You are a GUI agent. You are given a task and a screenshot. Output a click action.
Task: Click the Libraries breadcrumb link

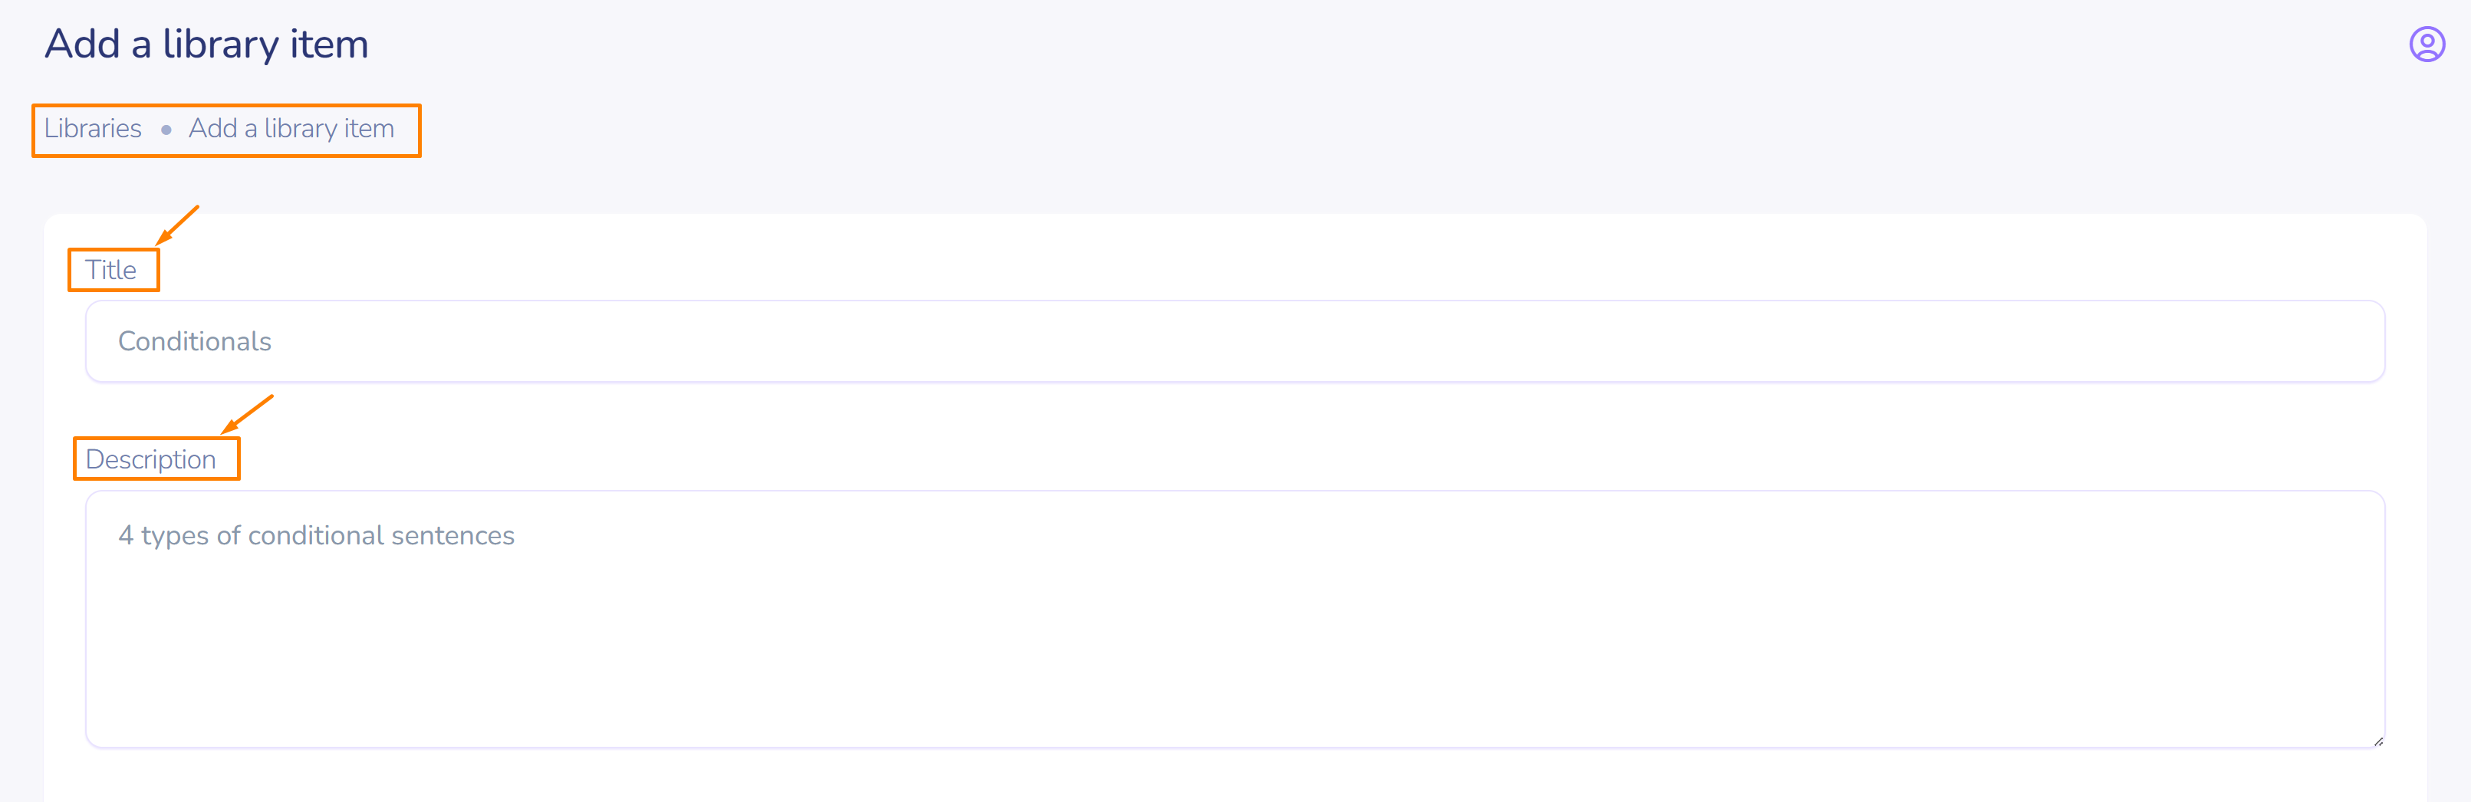pos(93,129)
